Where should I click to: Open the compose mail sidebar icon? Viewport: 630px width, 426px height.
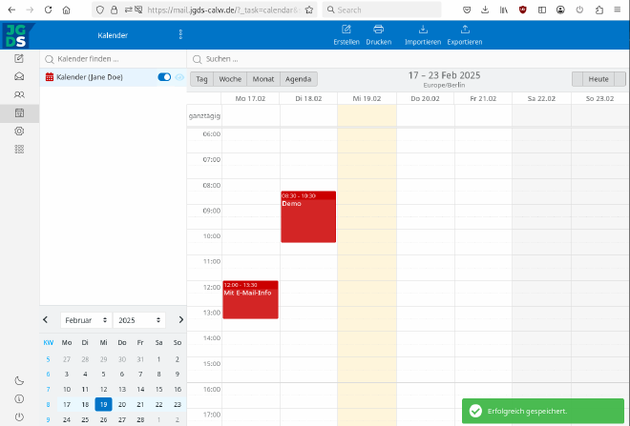[x=19, y=58]
